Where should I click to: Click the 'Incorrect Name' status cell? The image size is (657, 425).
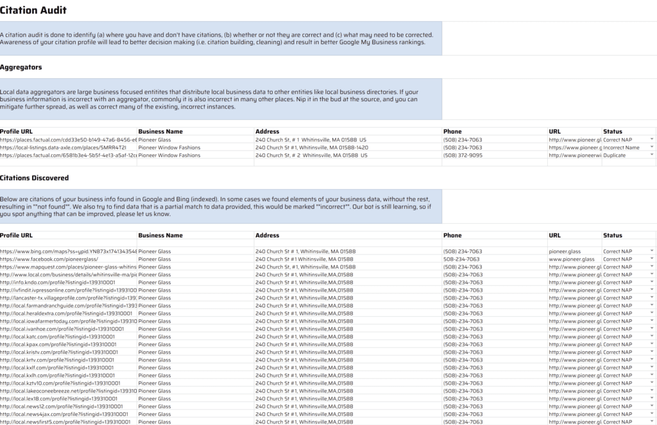click(x=621, y=147)
